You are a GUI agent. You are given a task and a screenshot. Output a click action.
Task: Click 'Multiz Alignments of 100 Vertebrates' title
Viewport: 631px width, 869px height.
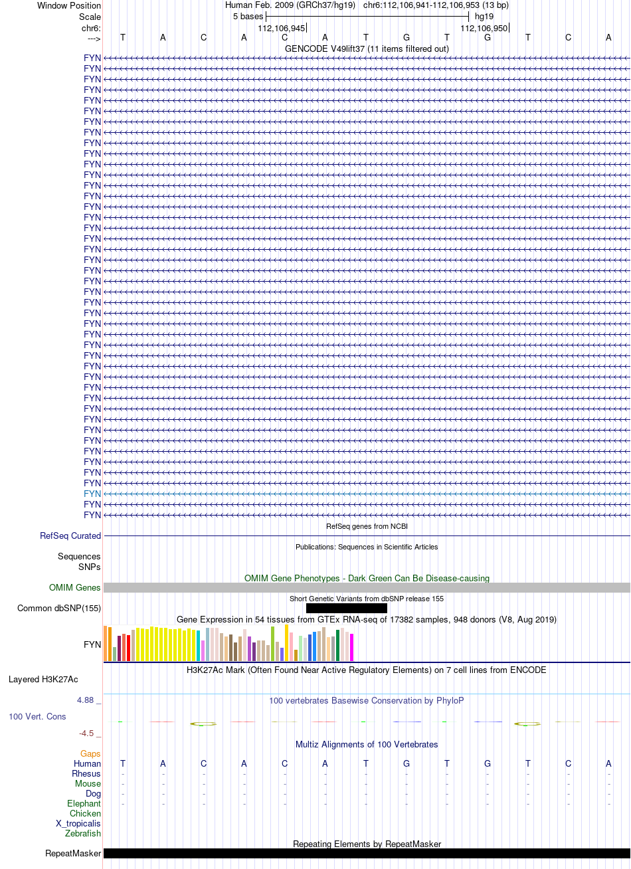(x=367, y=744)
